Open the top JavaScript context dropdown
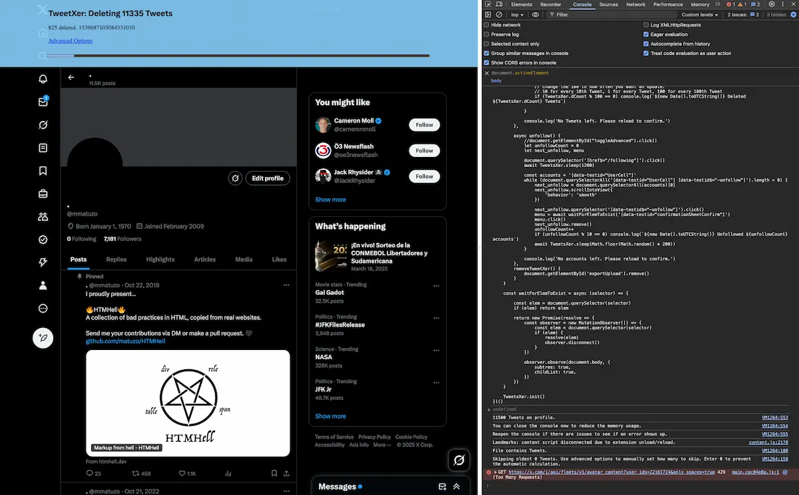Image resolution: width=799 pixels, height=495 pixels. click(x=517, y=15)
